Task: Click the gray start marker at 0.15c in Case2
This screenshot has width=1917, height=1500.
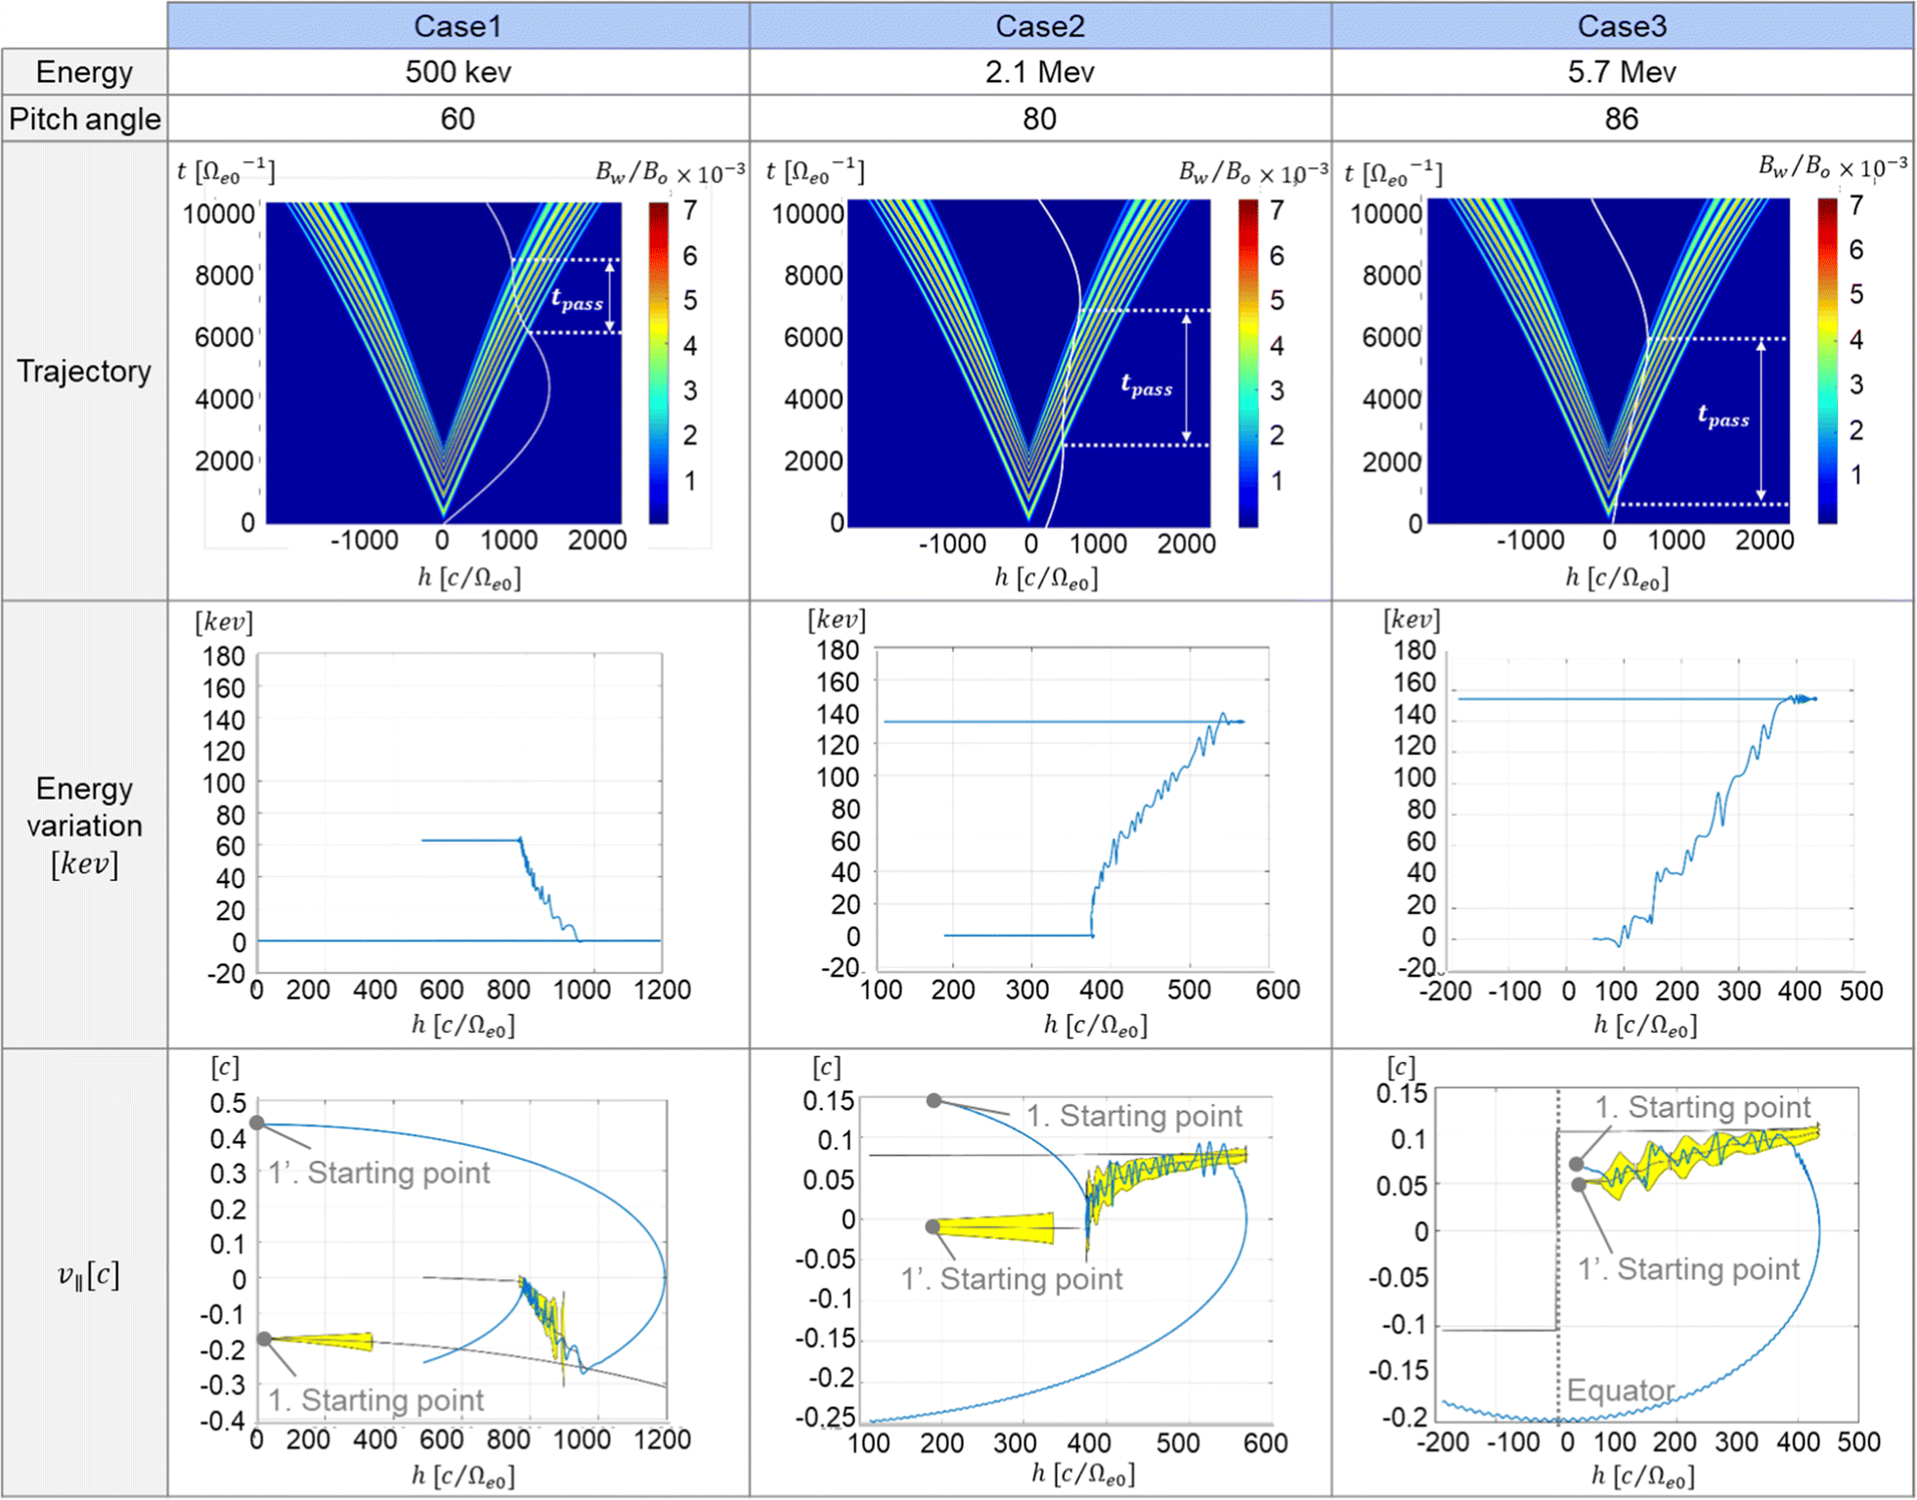Action: pyautogui.click(x=935, y=1100)
